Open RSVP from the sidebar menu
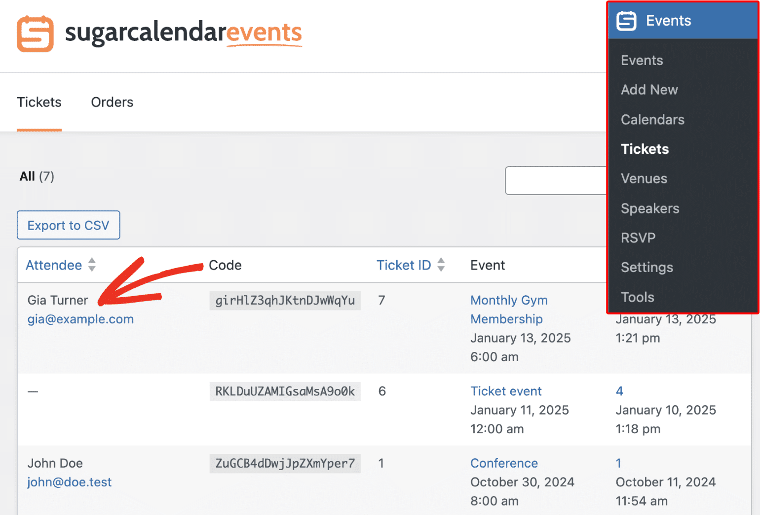760x515 pixels. [x=638, y=238]
